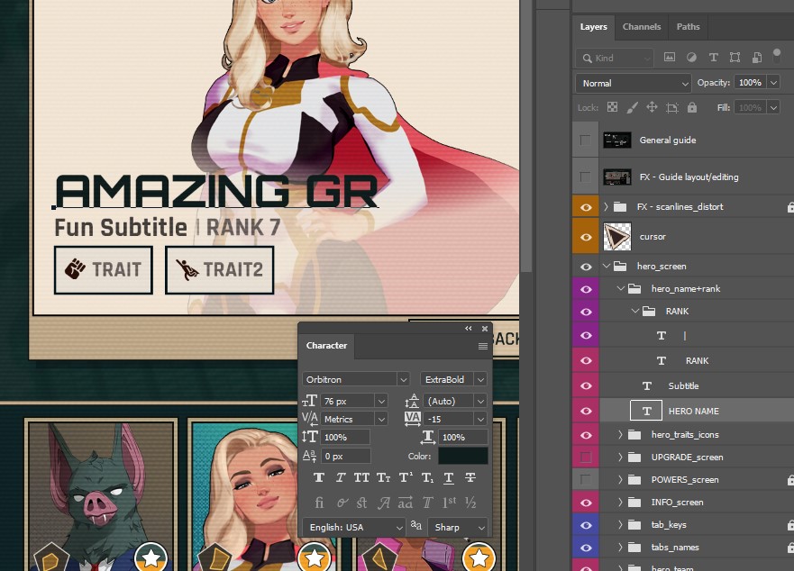Select the Layers tab

click(594, 27)
